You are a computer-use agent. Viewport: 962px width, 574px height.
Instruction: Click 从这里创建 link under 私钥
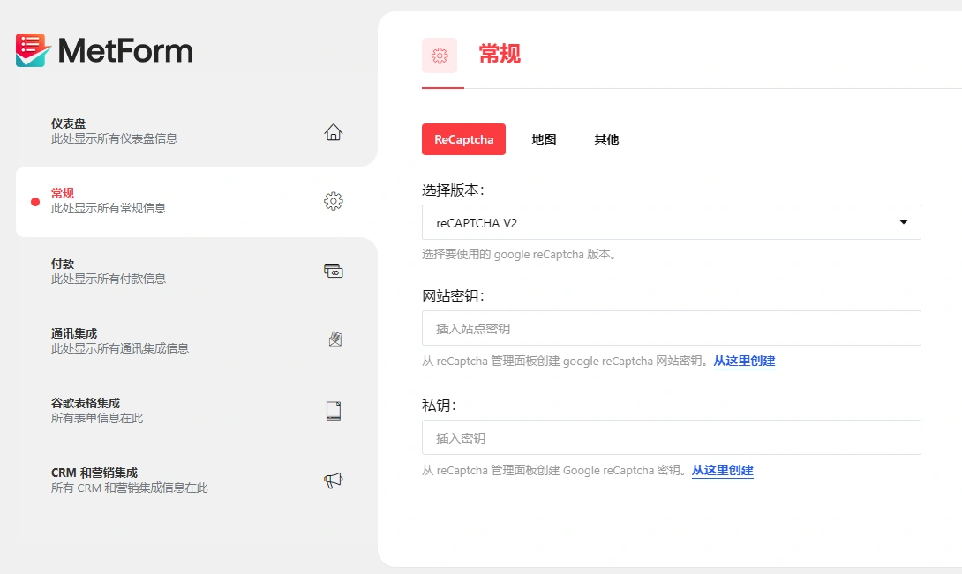pos(722,470)
